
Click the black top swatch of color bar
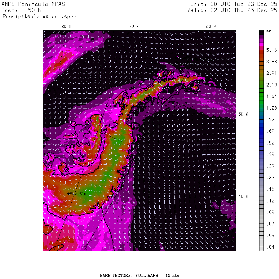pos(261,32)
